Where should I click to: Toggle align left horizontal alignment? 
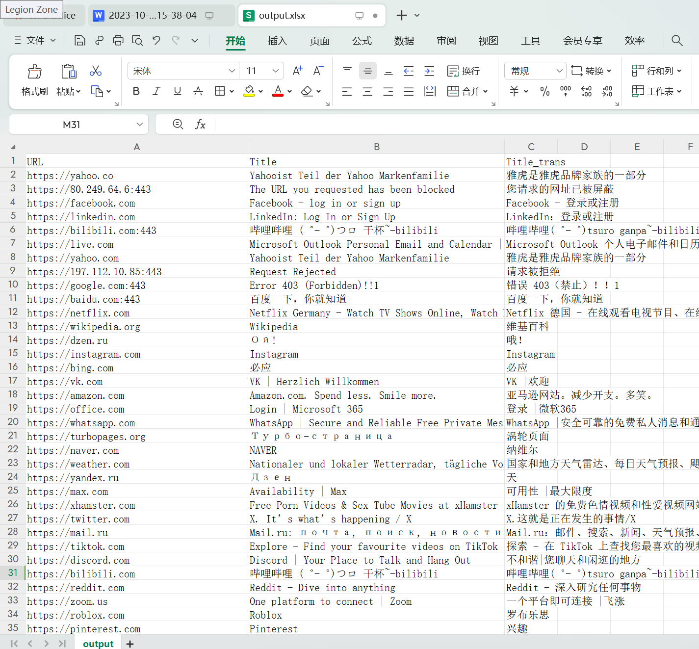[347, 91]
